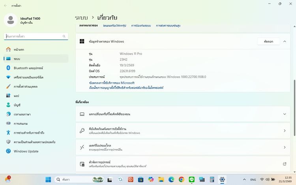
Task: Click the privacy and security shield icon
Action: click(8, 142)
